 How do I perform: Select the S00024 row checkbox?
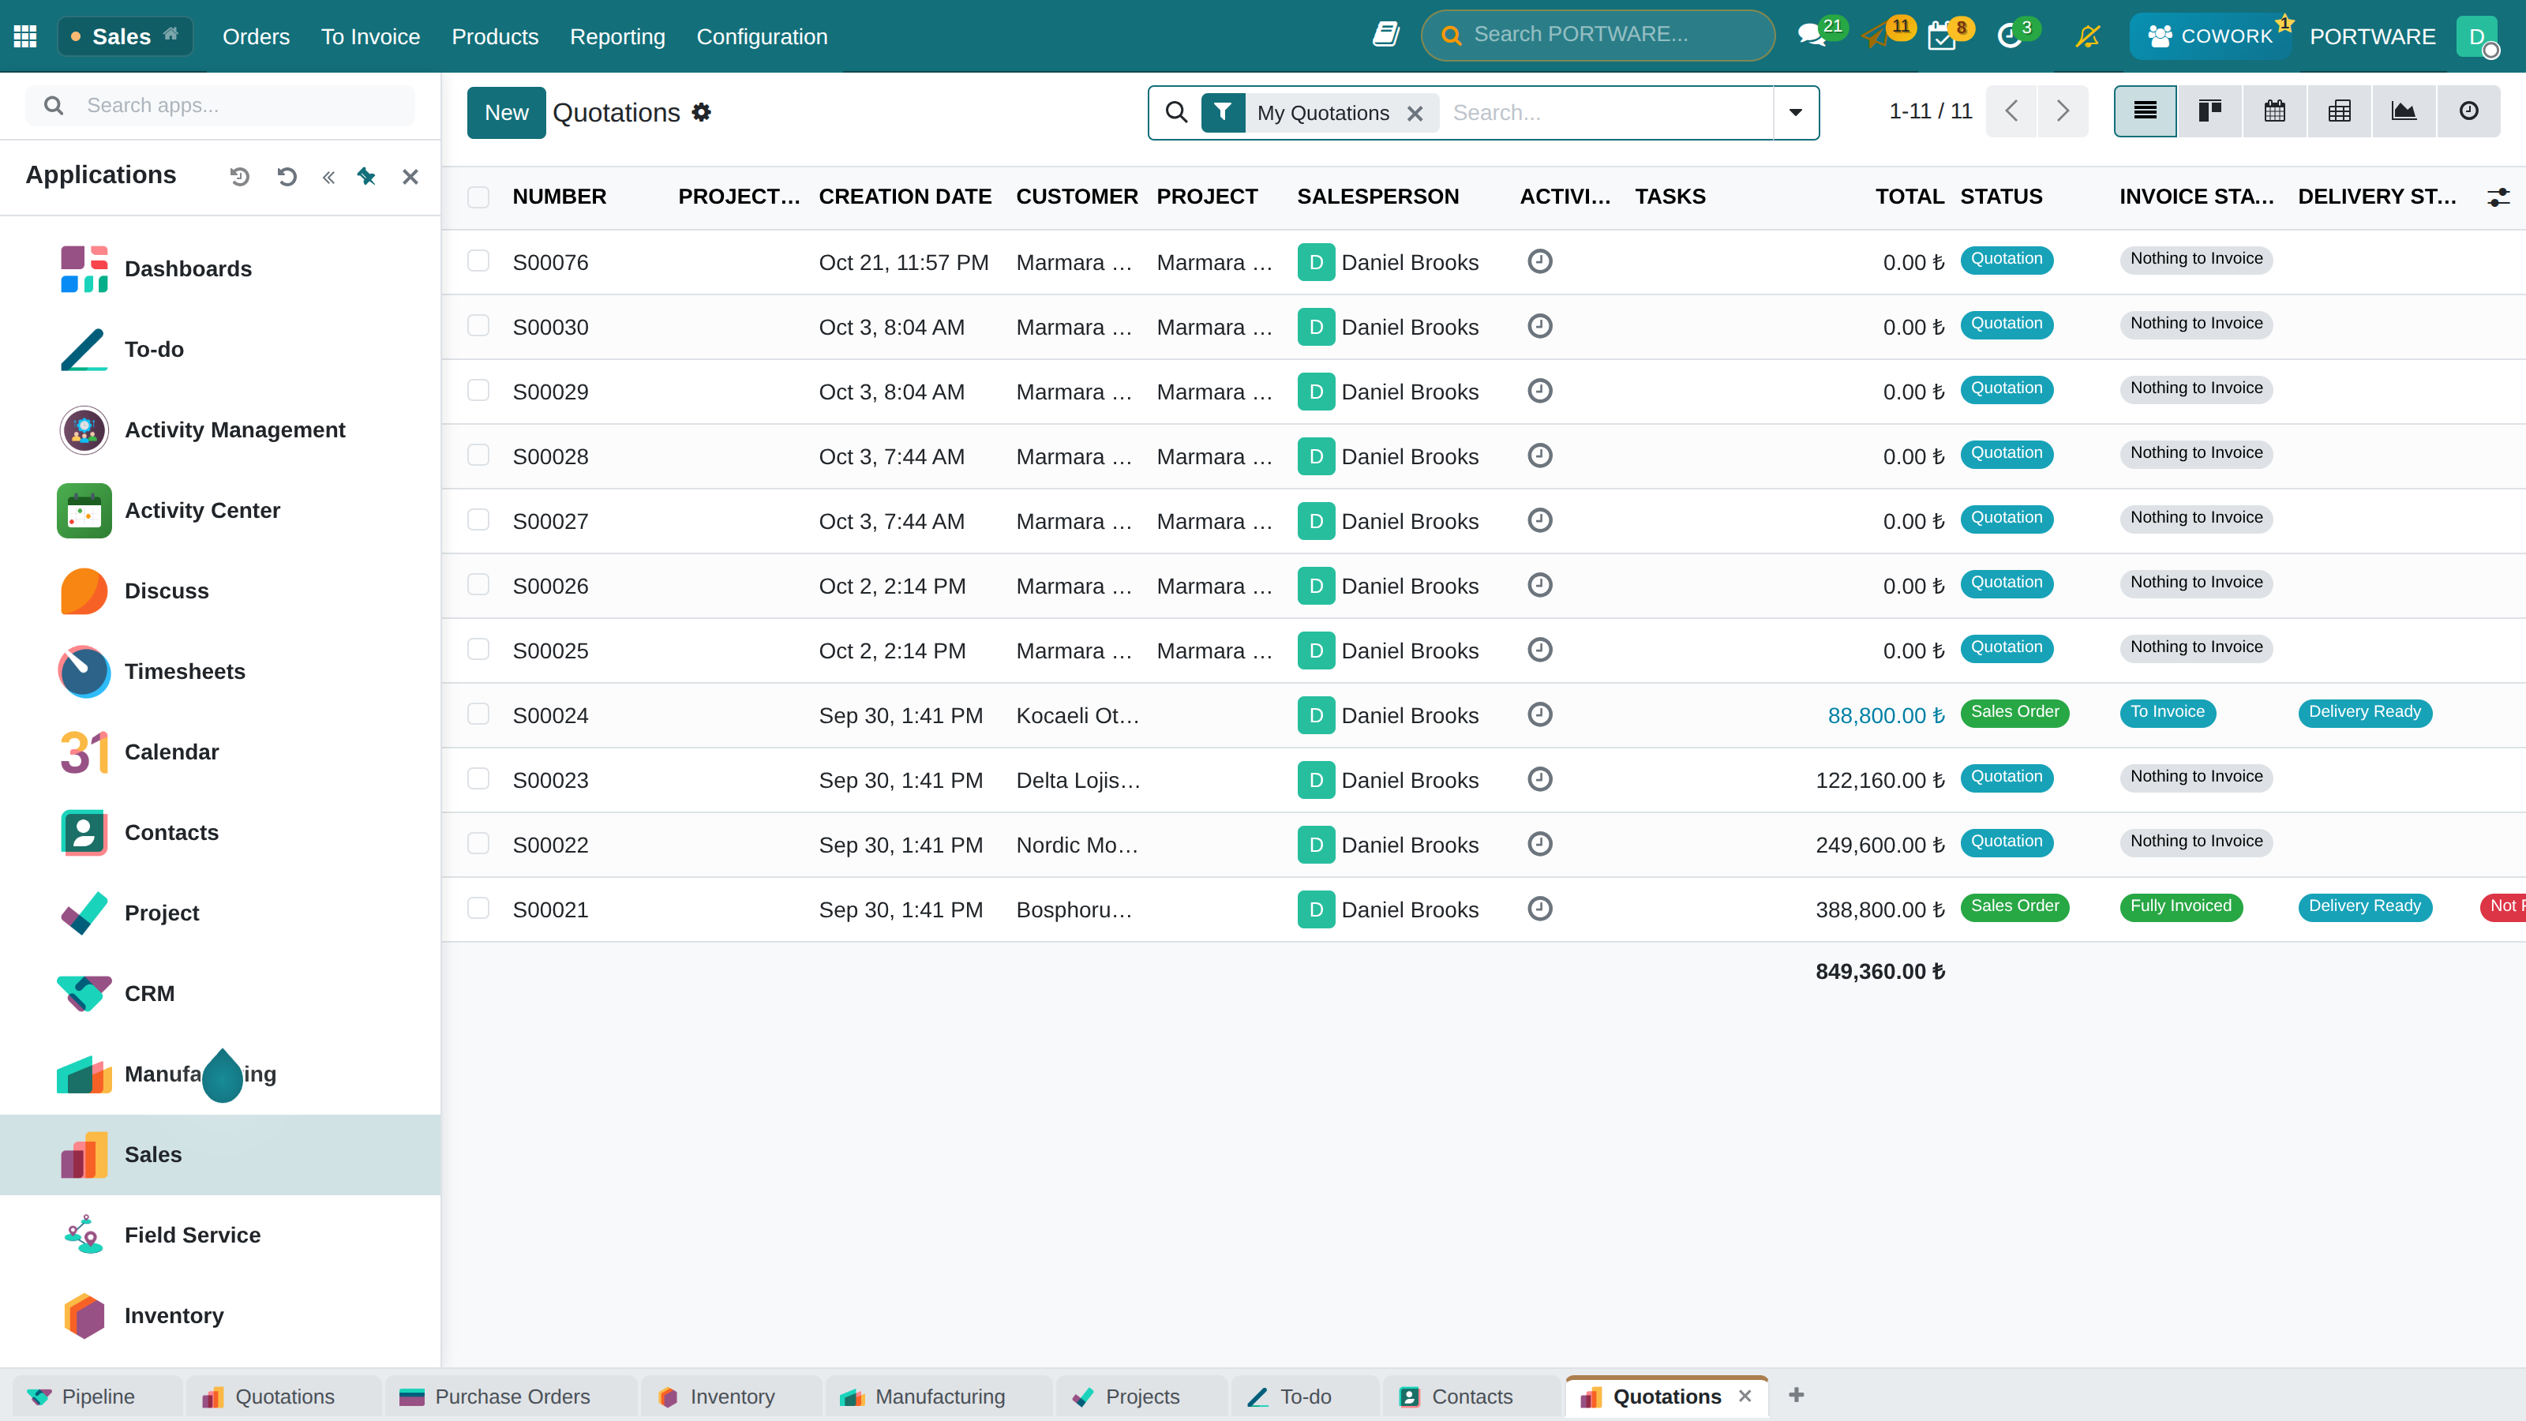tap(478, 714)
